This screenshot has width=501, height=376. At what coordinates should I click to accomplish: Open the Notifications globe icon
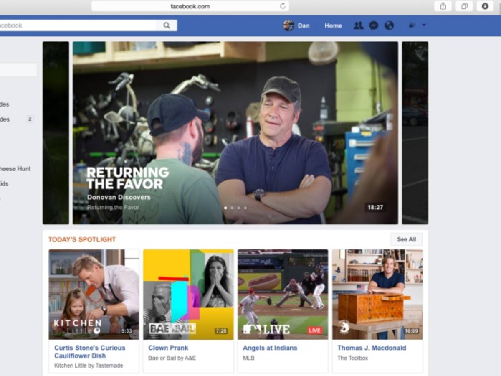pyautogui.click(x=389, y=25)
